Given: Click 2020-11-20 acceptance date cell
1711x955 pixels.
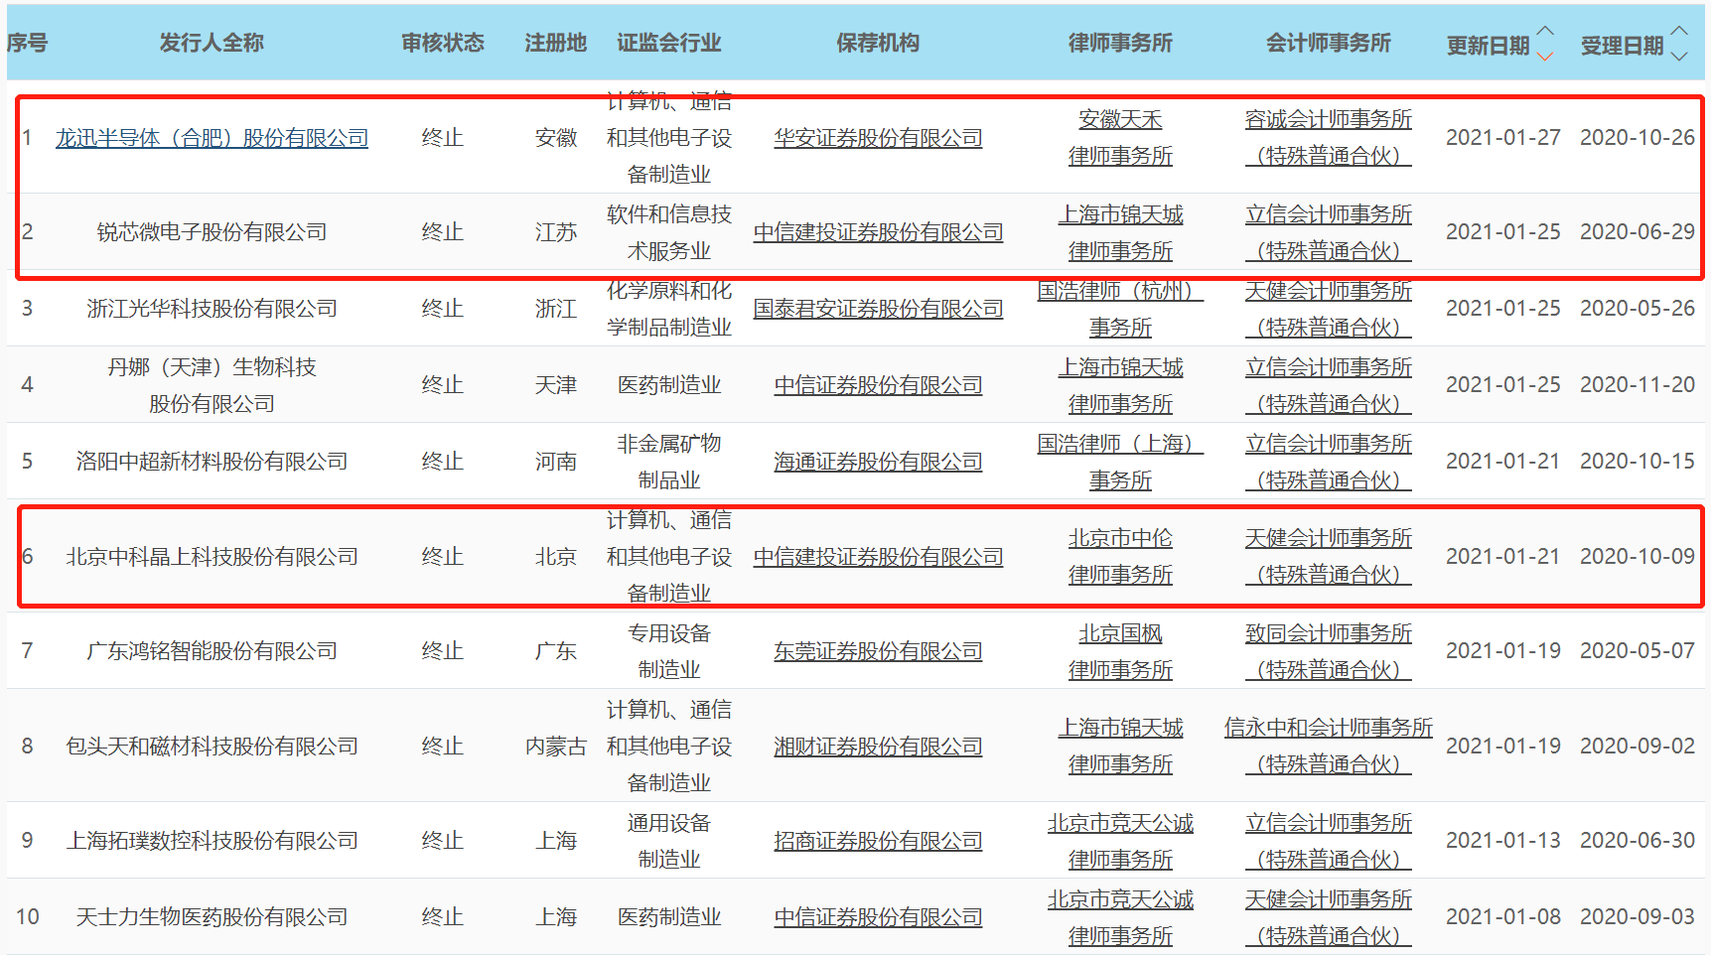Looking at the screenshot, I should tap(1637, 385).
